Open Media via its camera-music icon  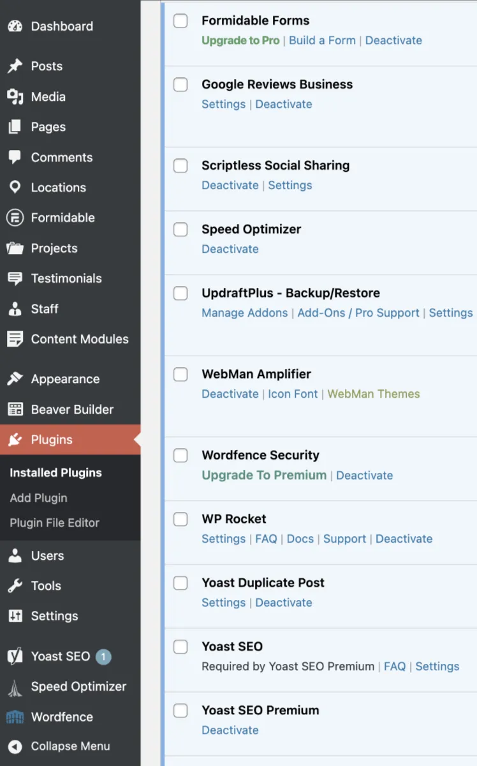(x=15, y=97)
